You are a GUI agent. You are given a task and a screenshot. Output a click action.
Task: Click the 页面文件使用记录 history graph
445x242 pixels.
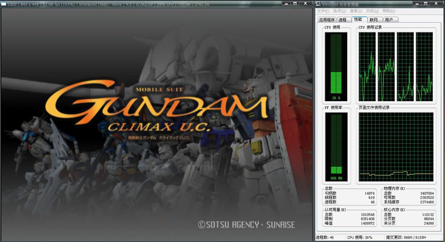point(396,147)
